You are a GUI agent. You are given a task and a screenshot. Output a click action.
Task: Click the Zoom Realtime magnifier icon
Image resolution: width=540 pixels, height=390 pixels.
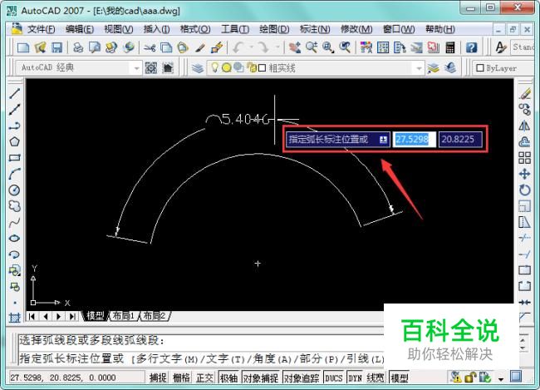point(312,47)
